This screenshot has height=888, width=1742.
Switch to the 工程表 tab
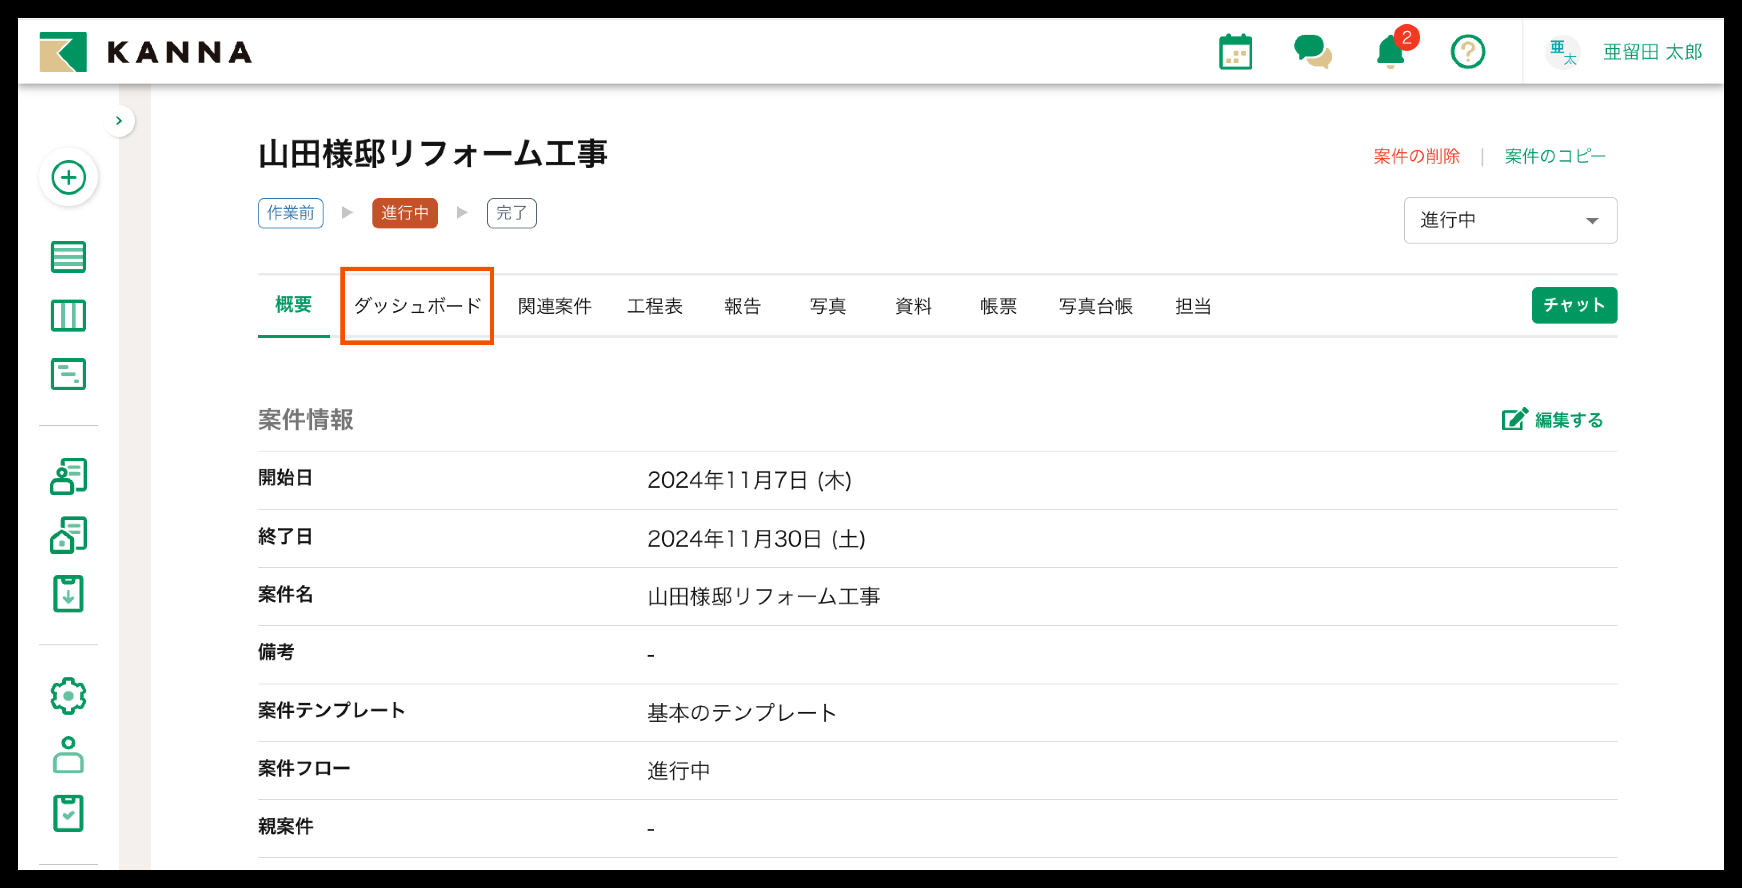coord(654,306)
